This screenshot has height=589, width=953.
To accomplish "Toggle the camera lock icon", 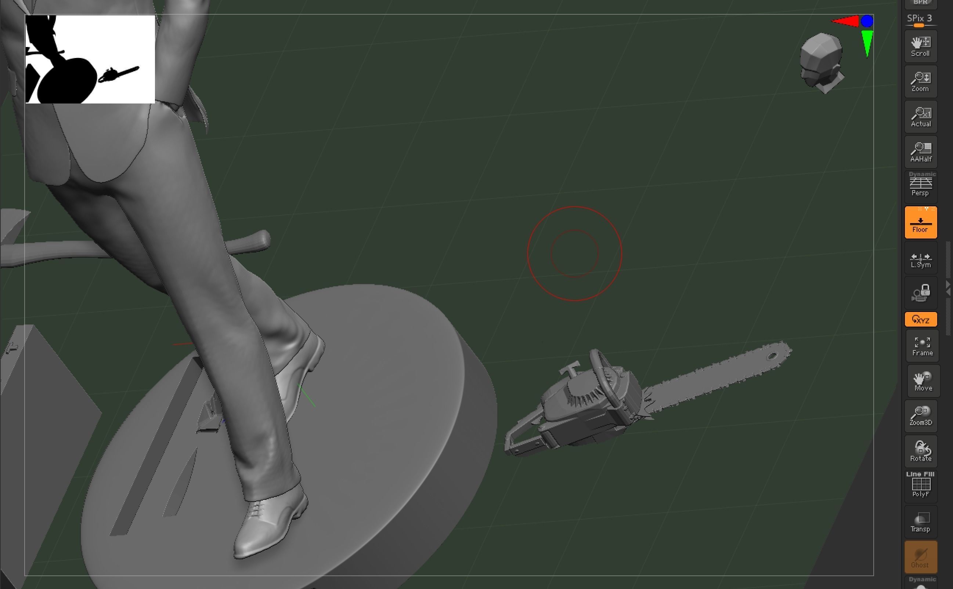I will point(921,293).
